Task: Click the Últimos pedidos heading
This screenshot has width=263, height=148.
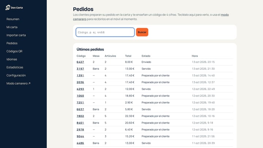Action: (90, 49)
